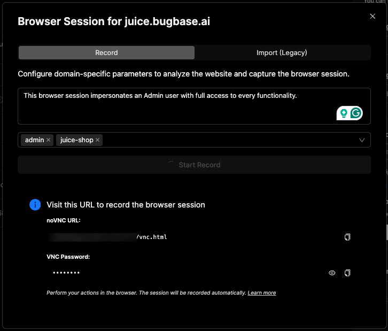Open the Learn more link
Viewport: 388px width, 331px height.
(262, 293)
